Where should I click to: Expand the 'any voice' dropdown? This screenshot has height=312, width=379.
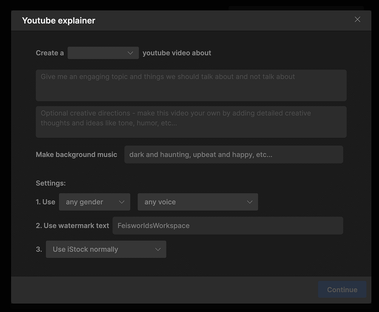pyautogui.click(x=198, y=202)
